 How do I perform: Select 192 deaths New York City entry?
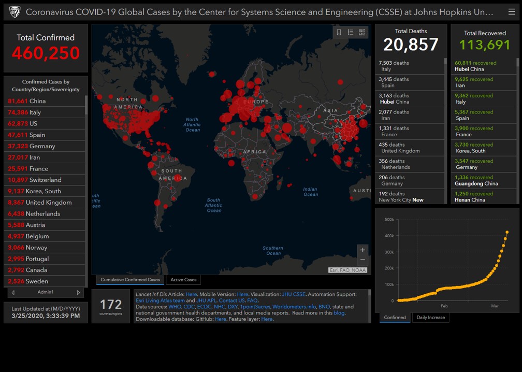point(410,196)
